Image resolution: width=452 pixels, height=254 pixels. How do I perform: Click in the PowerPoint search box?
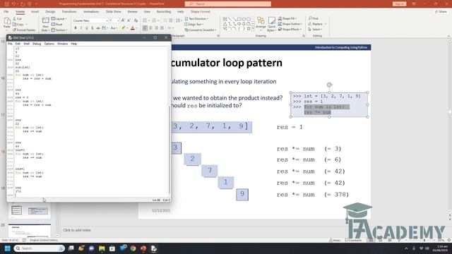(227, 4)
